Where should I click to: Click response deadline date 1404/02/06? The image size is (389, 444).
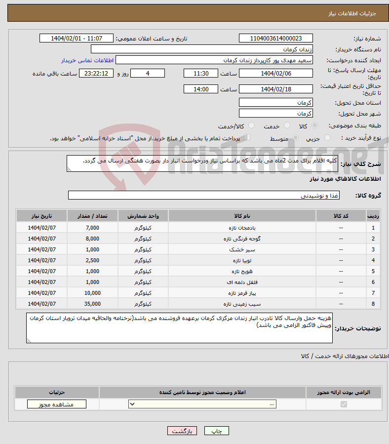tap(276, 73)
